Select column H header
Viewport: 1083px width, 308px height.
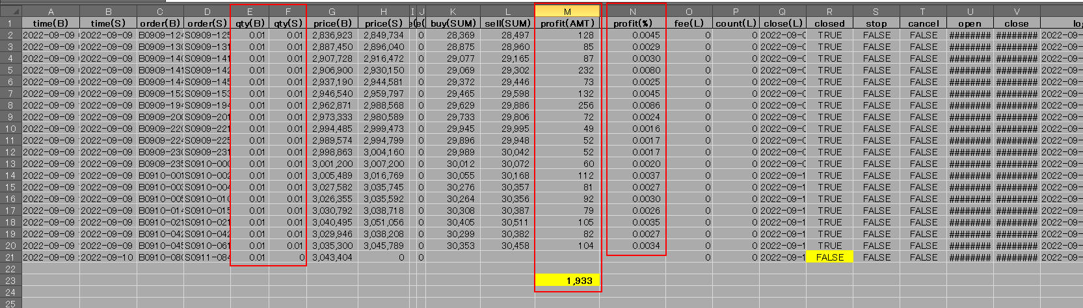[x=383, y=11]
